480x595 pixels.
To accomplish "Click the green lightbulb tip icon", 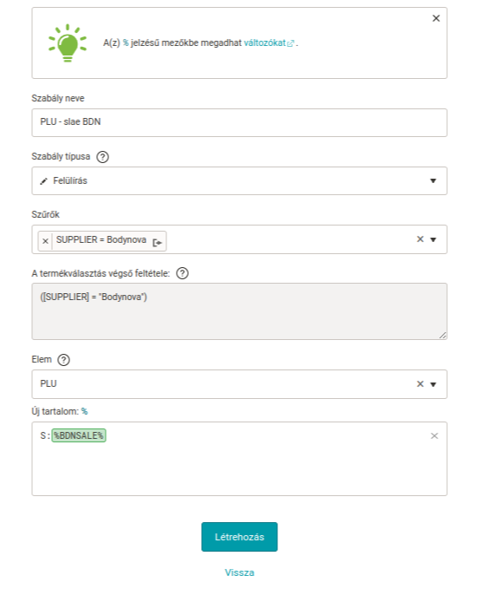I will 68,42.
